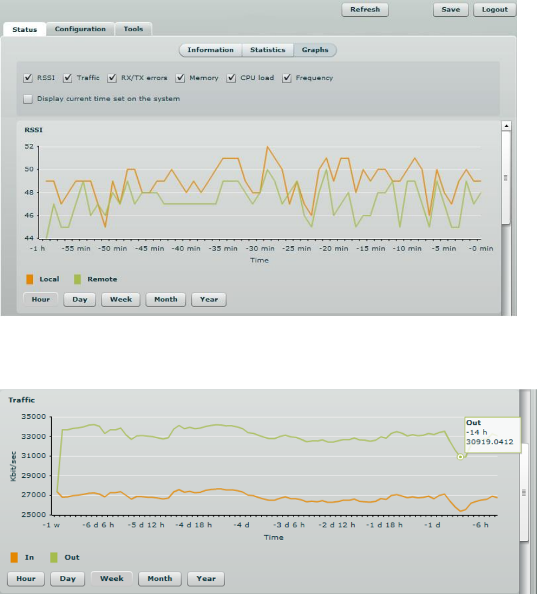Toggle the CPU load checkbox
Image resolution: width=537 pixels, height=594 pixels.
pyautogui.click(x=232, y=78)
